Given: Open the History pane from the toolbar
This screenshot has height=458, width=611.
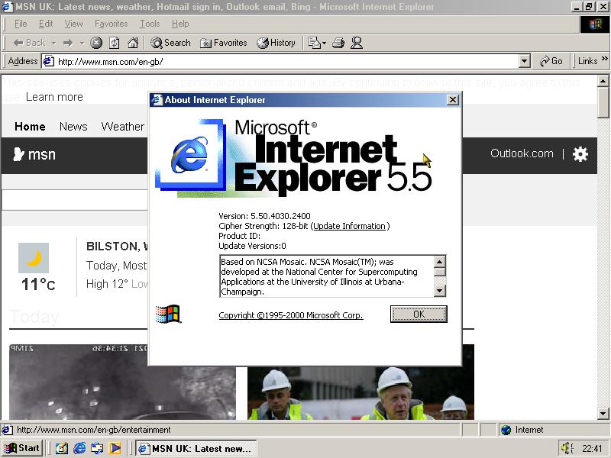Looking at the screenshot, I should (x=276, y=43).
